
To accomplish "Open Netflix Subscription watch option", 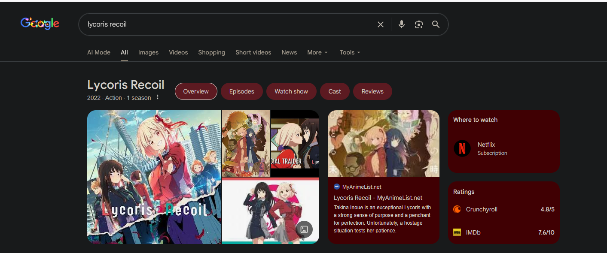I will coord(503,148).
